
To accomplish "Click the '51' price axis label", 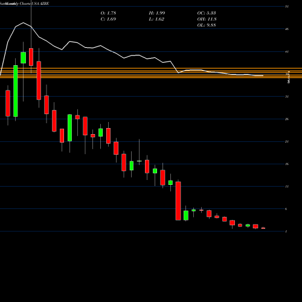I will click(287, 7).
